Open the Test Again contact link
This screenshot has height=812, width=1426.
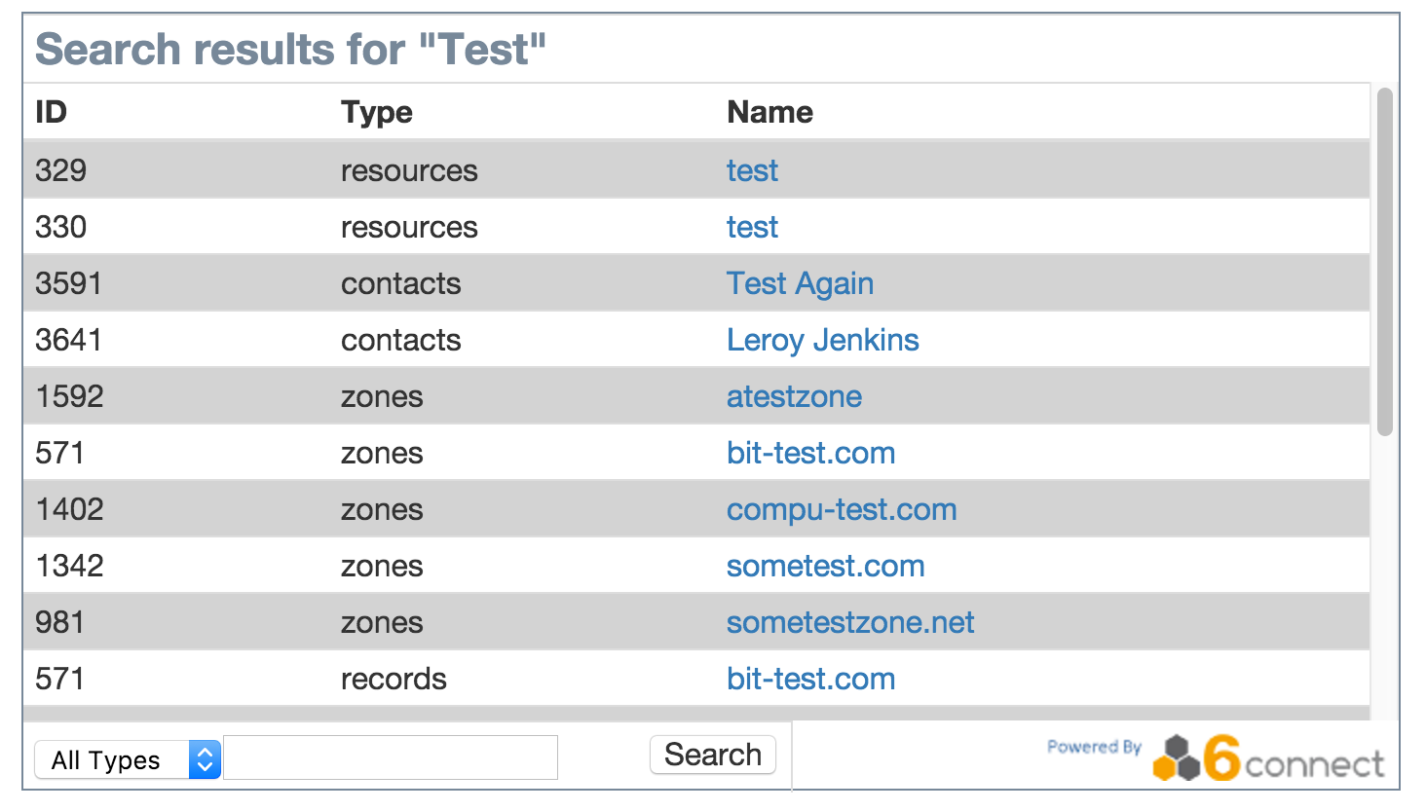(x=800, y=283)
